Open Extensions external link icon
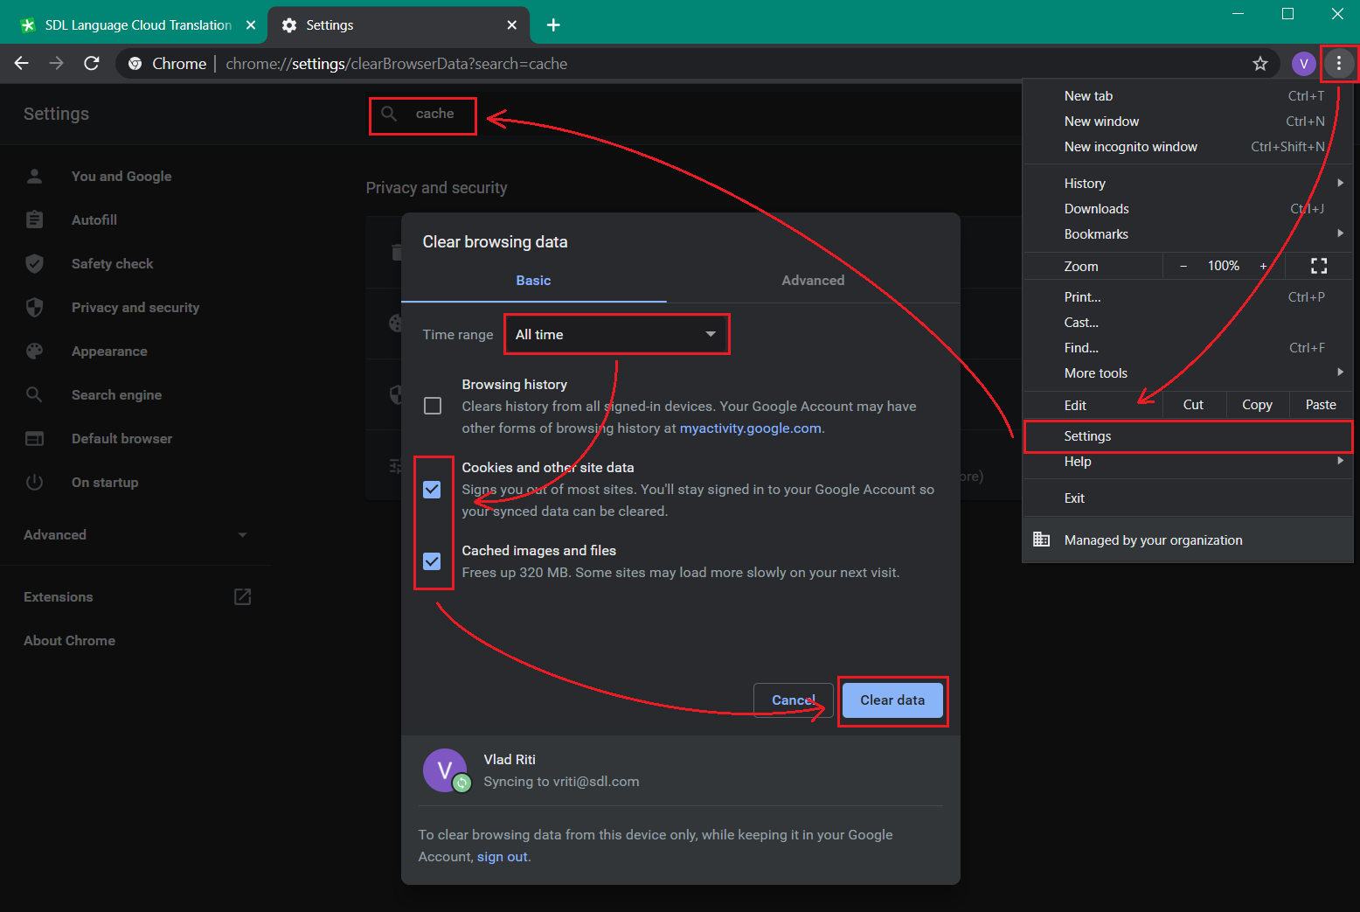The height and width of the screenshot is (912, 1360). coord(243,596)
